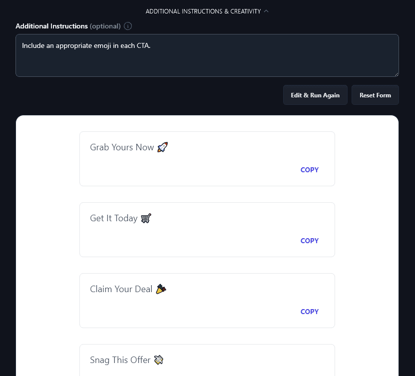Click the Get It Today result card

click(x=207, y=229)
